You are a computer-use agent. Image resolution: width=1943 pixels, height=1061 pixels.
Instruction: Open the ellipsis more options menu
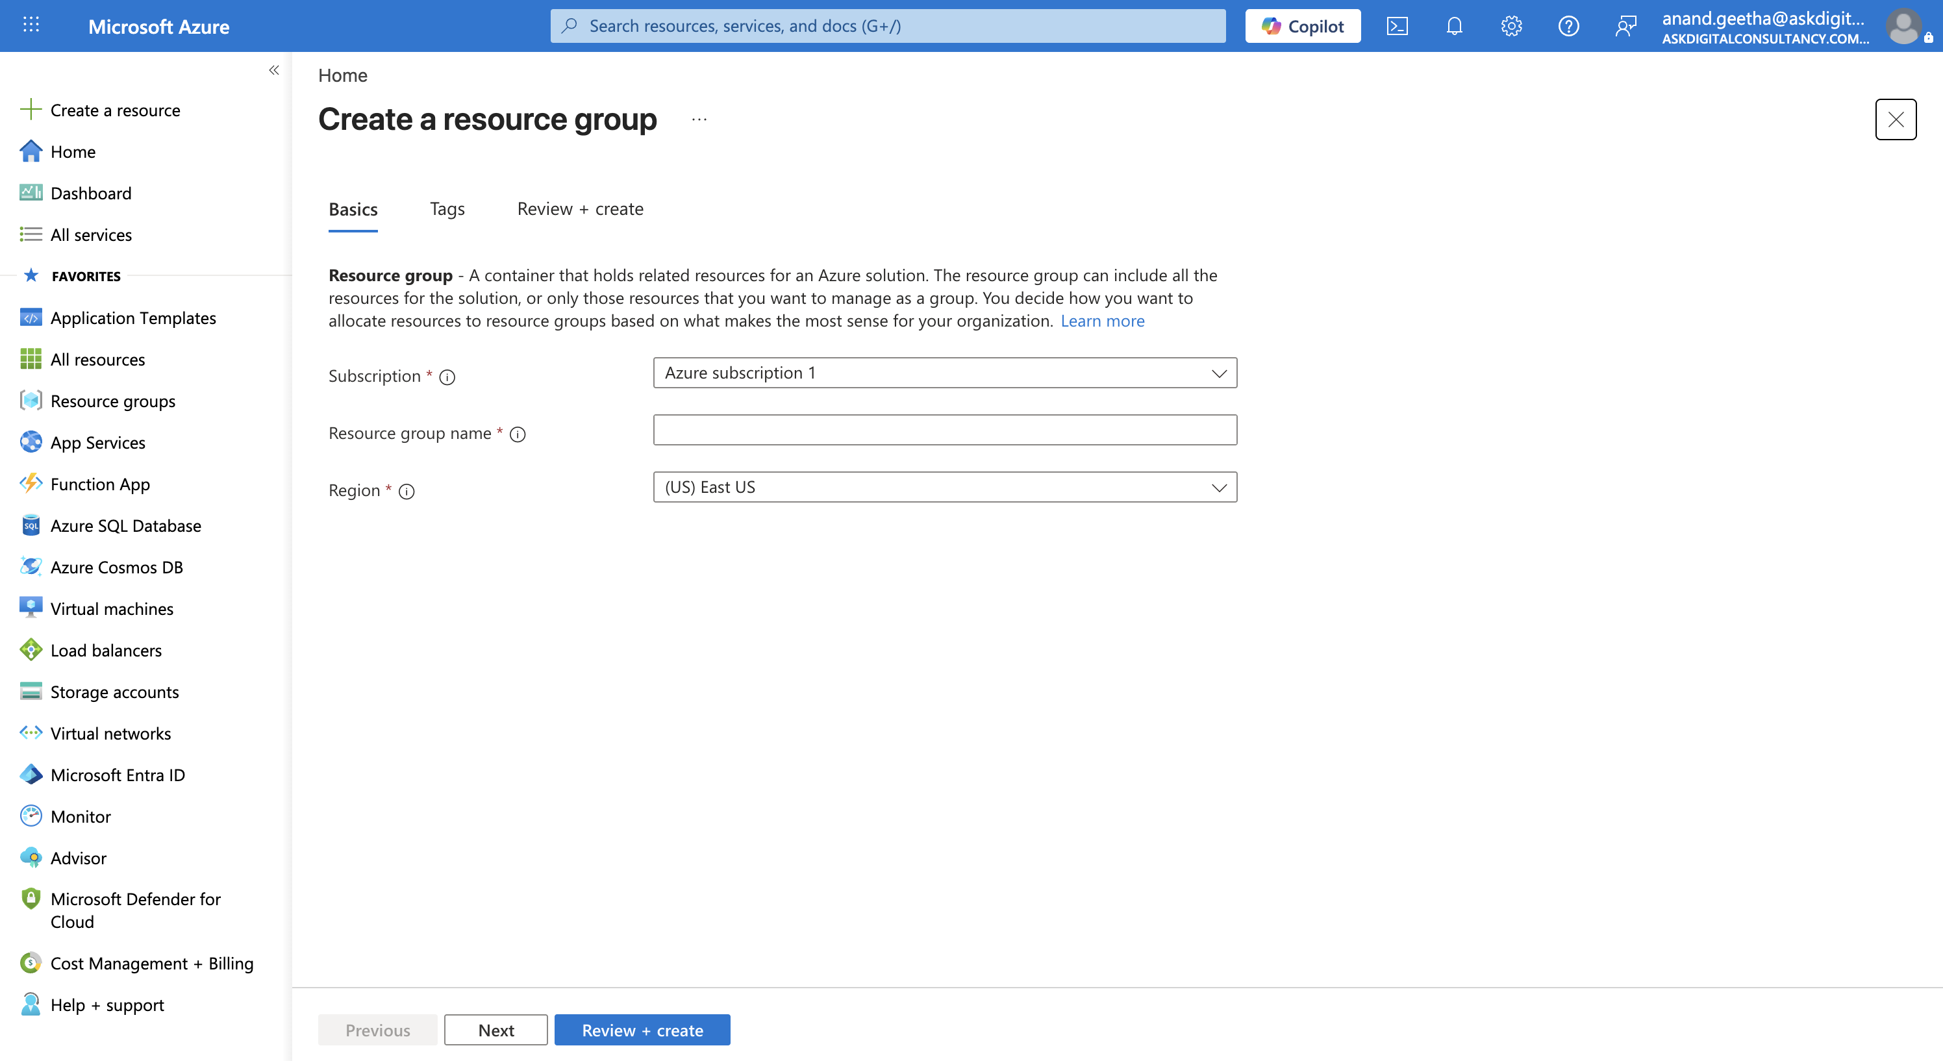[699, 119]
